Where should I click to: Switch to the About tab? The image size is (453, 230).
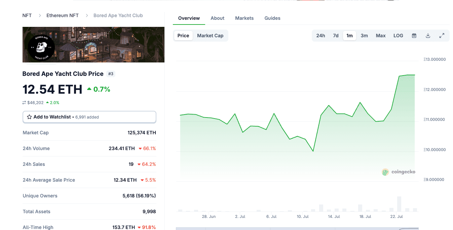click(x=218, y=18)
